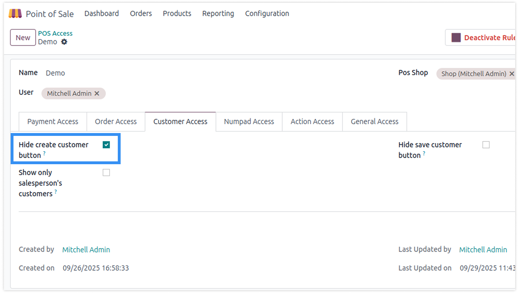Open the gear actions menu beside Demo
Viewport: 518px width, 293px height.
[x=64, y=42]
